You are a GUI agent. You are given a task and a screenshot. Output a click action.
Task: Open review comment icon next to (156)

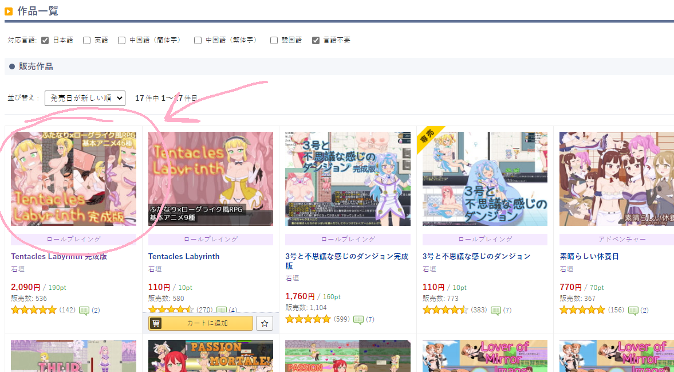click(633, 310)
